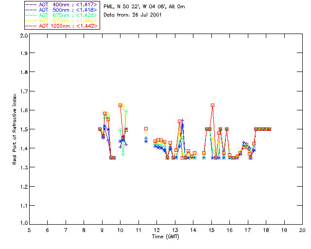This screenshot has height=249, width=311.
Task: Click the 1.0 label on the y-axis
Action: 24,223
